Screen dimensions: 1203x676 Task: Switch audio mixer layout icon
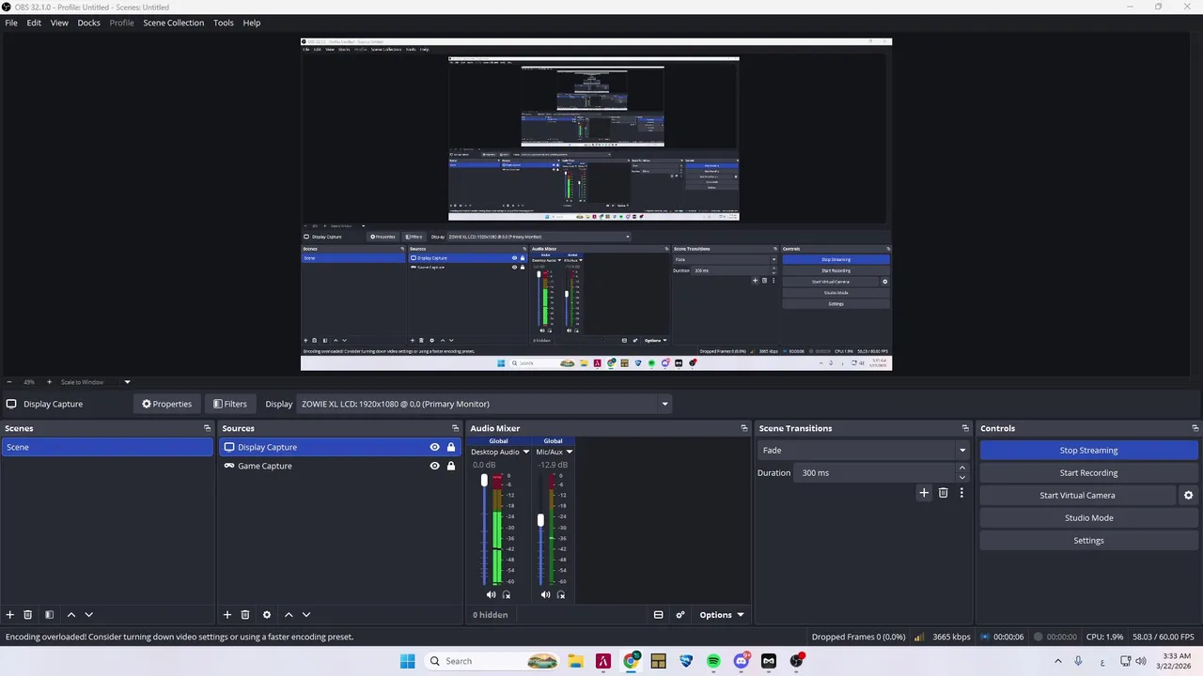[x=659, y=615]
